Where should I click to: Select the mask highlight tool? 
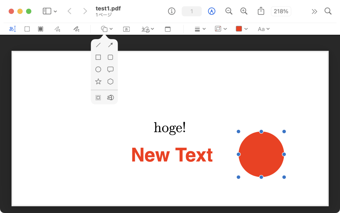pos(98,97)
